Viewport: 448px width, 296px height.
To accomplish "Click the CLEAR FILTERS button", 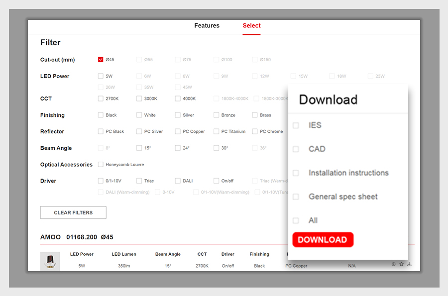I will tap(73, 212).
